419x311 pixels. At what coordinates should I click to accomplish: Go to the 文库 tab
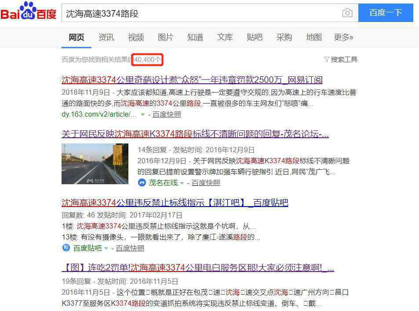225,37
